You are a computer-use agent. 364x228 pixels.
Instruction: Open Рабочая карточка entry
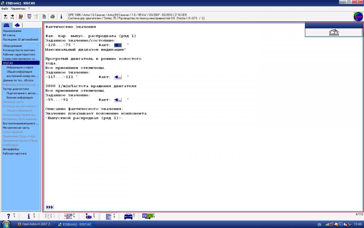click(15, 154)
